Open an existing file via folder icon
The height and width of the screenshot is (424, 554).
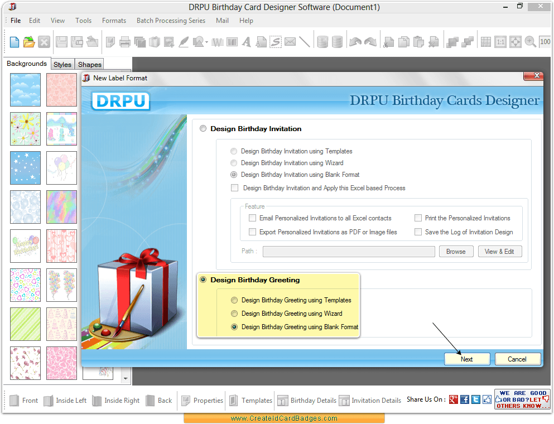(29, 42)
